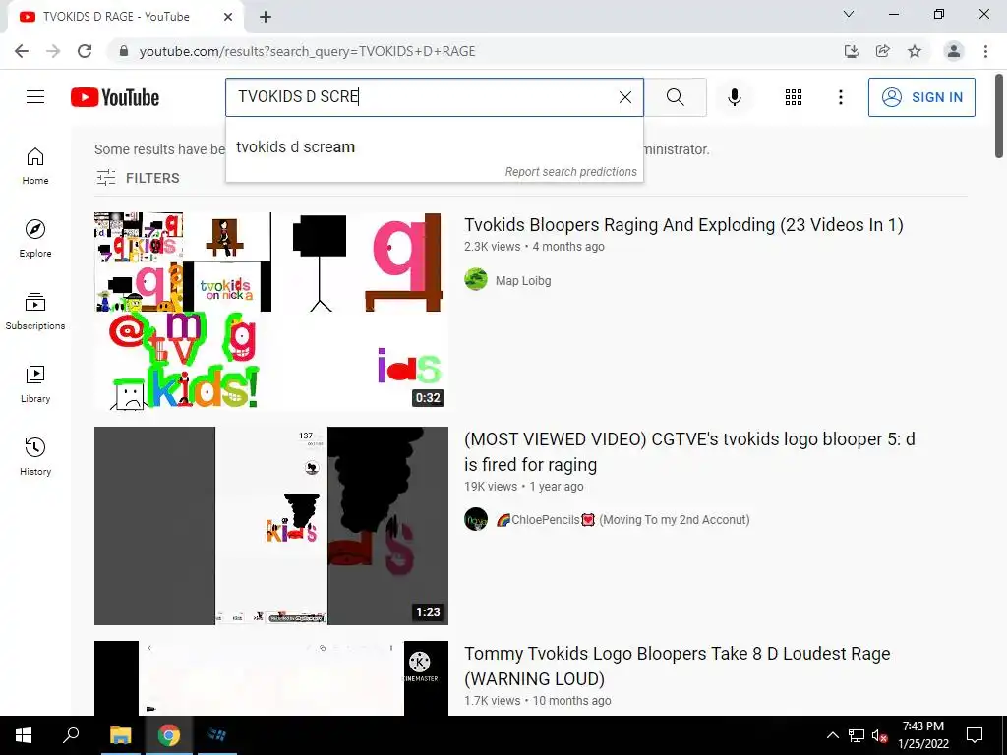This screenshot has width=1007, height=755.
Task: Open Subscriptions in the sidebar
Action: (35, 312)
